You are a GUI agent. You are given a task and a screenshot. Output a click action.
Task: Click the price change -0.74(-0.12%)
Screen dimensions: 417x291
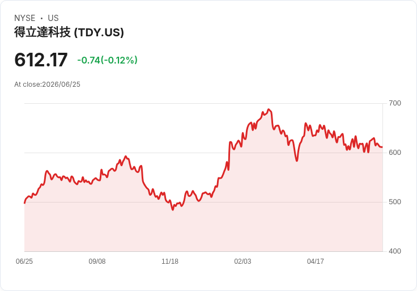(x=107, y=60)
